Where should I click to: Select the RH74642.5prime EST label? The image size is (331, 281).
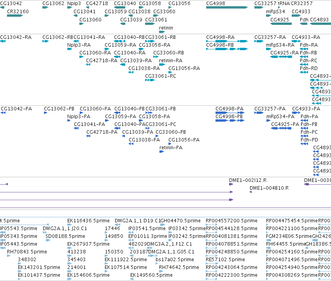(179, 267)
